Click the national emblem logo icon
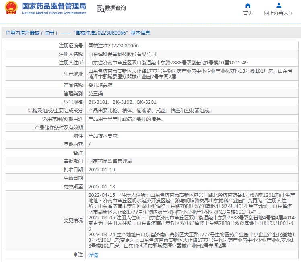The image size is (301, 262). pyautogui.click(x=11, y=8)
